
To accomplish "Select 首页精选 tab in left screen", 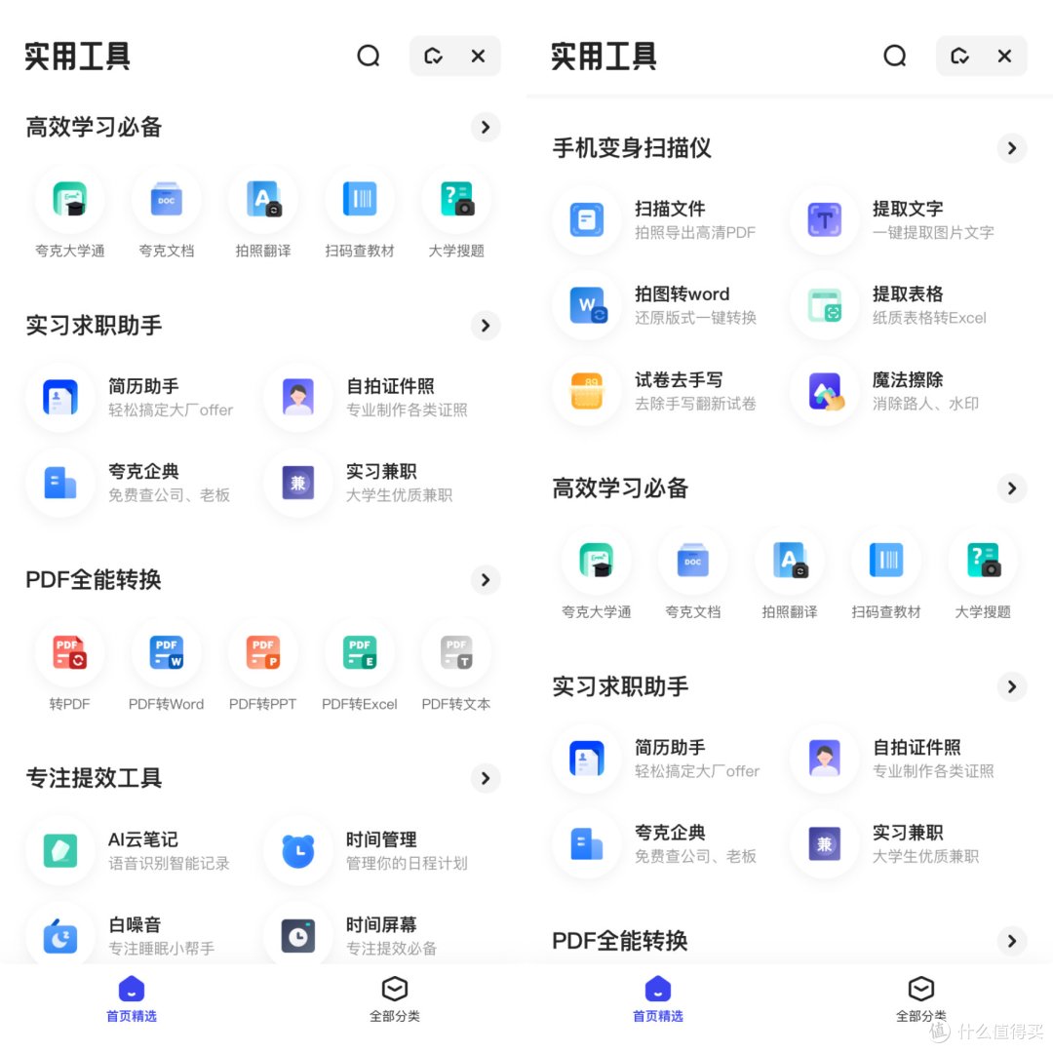I will pyautogui.click(x=132, y=999).
